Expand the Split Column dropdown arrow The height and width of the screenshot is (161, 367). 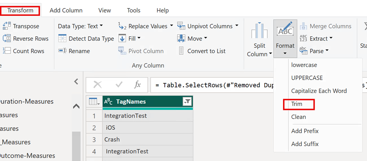pos(271,54)
